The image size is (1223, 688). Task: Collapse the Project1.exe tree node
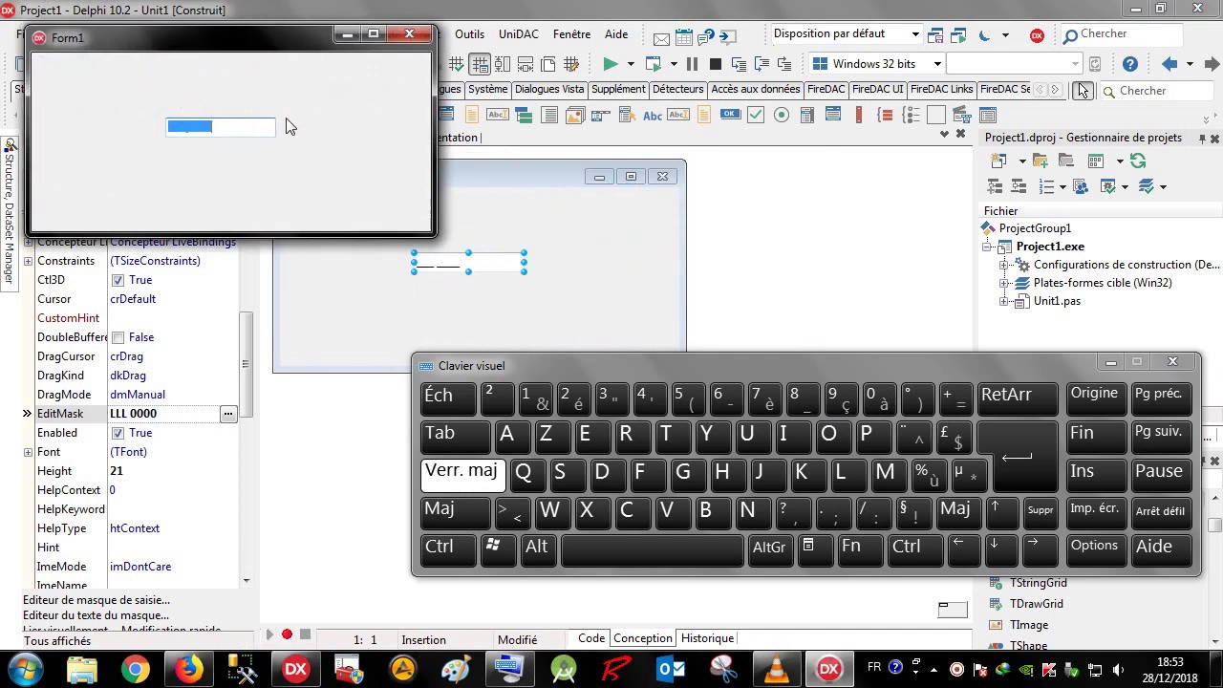(x=988, y=247)
